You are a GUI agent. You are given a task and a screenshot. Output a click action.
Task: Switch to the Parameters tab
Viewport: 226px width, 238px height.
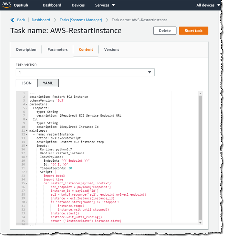57,49
